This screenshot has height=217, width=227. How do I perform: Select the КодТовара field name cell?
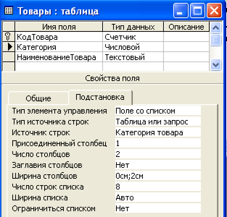(x=59, y=37)
